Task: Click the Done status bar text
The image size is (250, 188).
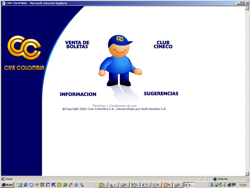Action: 9,179
